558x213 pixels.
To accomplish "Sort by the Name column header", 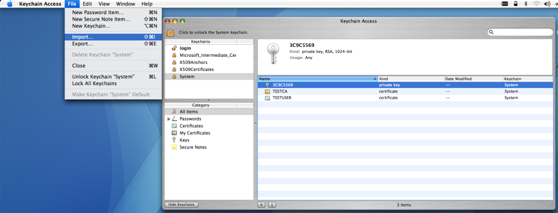I will (x=318, y=79).
